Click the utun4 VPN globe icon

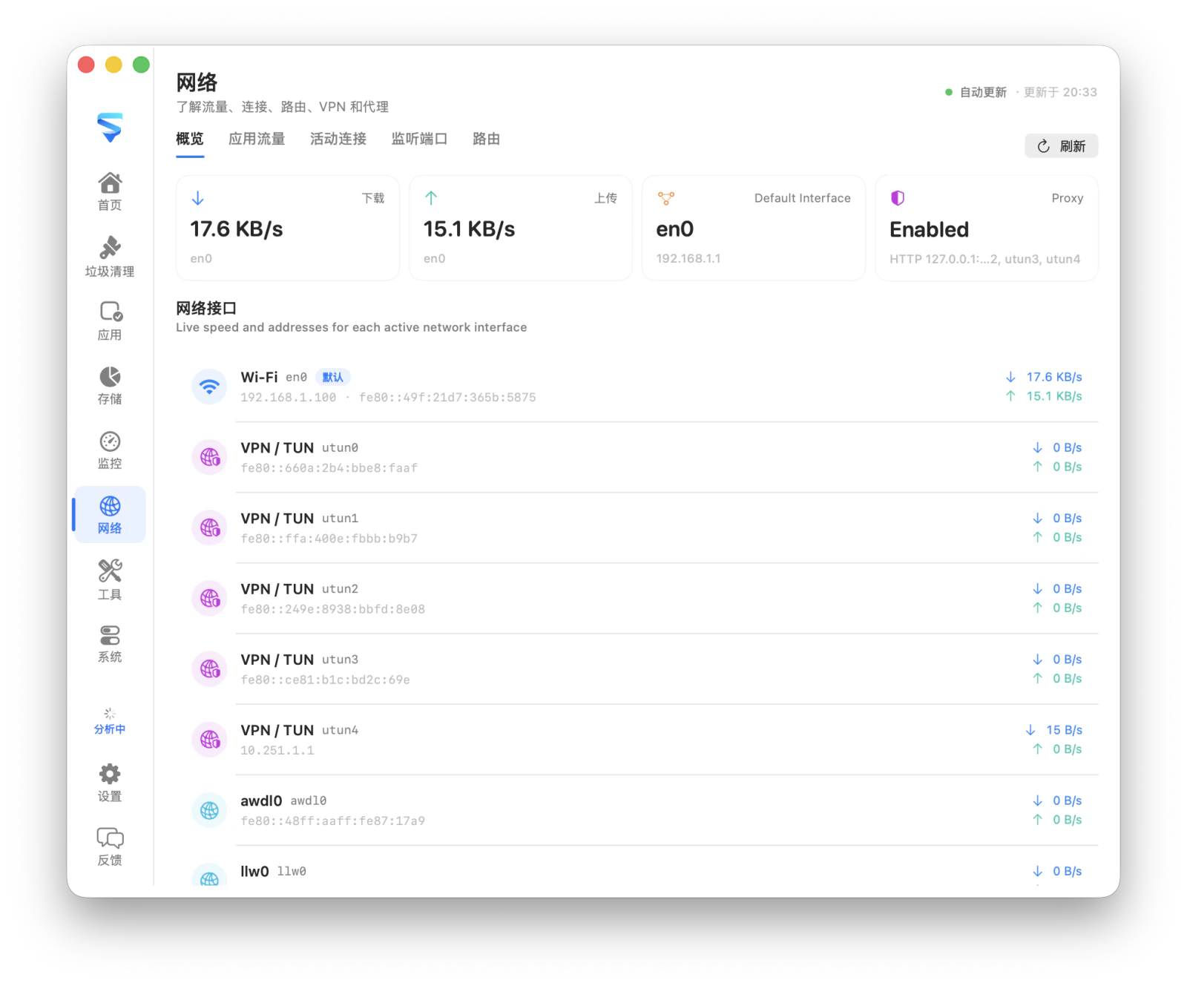coord(210,739)
